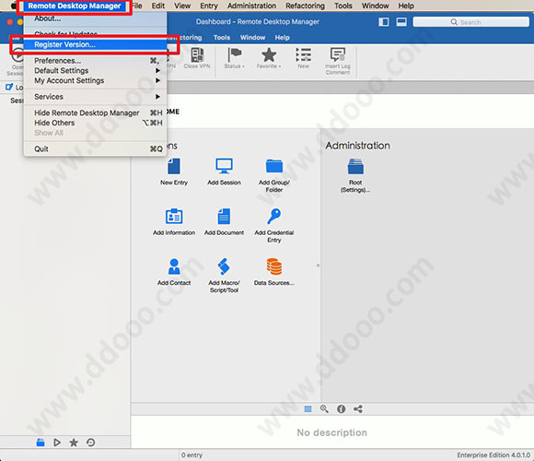Expand Services submenu
Image resolution: width=534 pixels, height=461 pixels.
[x=95, y=97]
